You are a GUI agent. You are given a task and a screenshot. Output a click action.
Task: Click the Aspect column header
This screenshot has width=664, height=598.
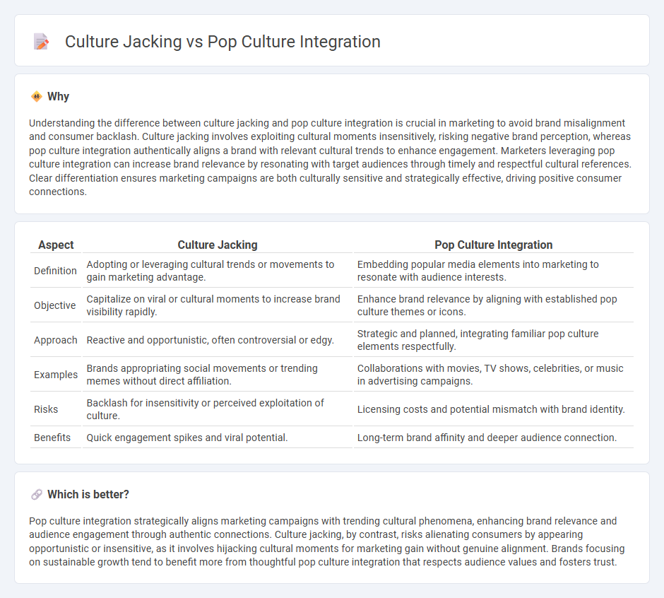[56, 245]
